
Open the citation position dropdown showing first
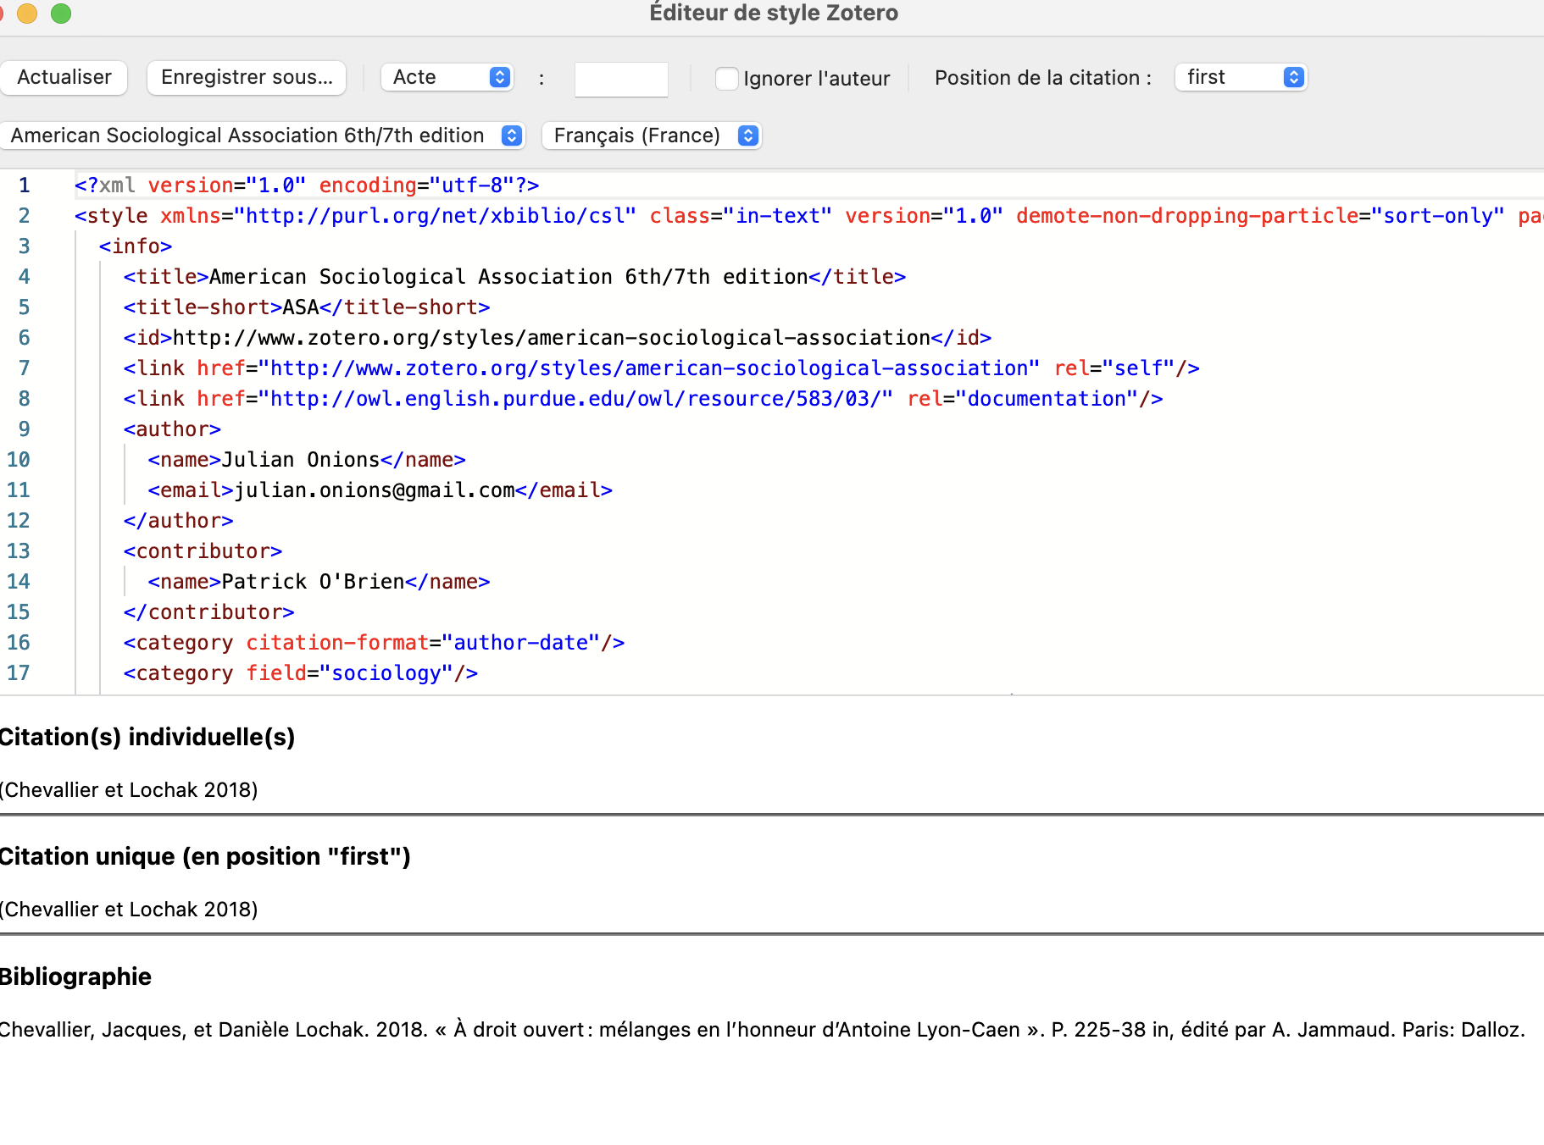click(x=1241, y=77)
